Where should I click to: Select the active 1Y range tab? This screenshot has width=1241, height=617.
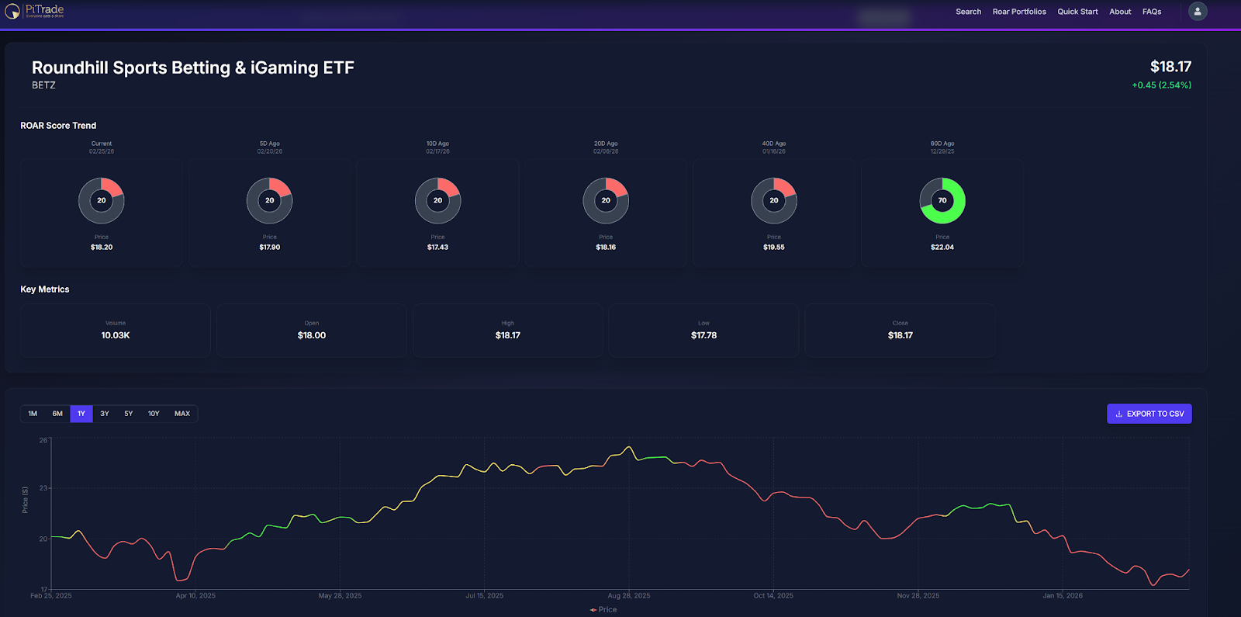click(x=81, y=414)
